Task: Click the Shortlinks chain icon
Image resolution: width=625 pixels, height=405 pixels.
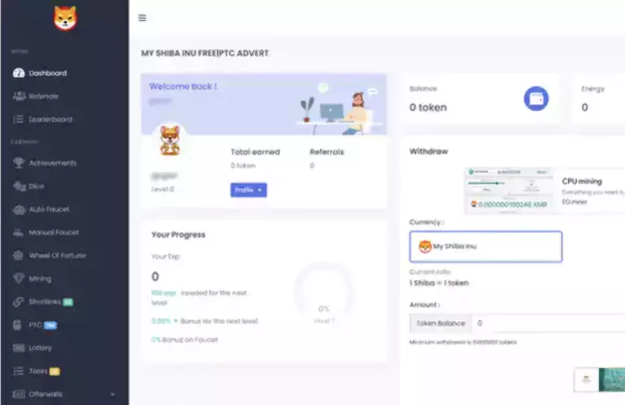Action: (18, 302)
